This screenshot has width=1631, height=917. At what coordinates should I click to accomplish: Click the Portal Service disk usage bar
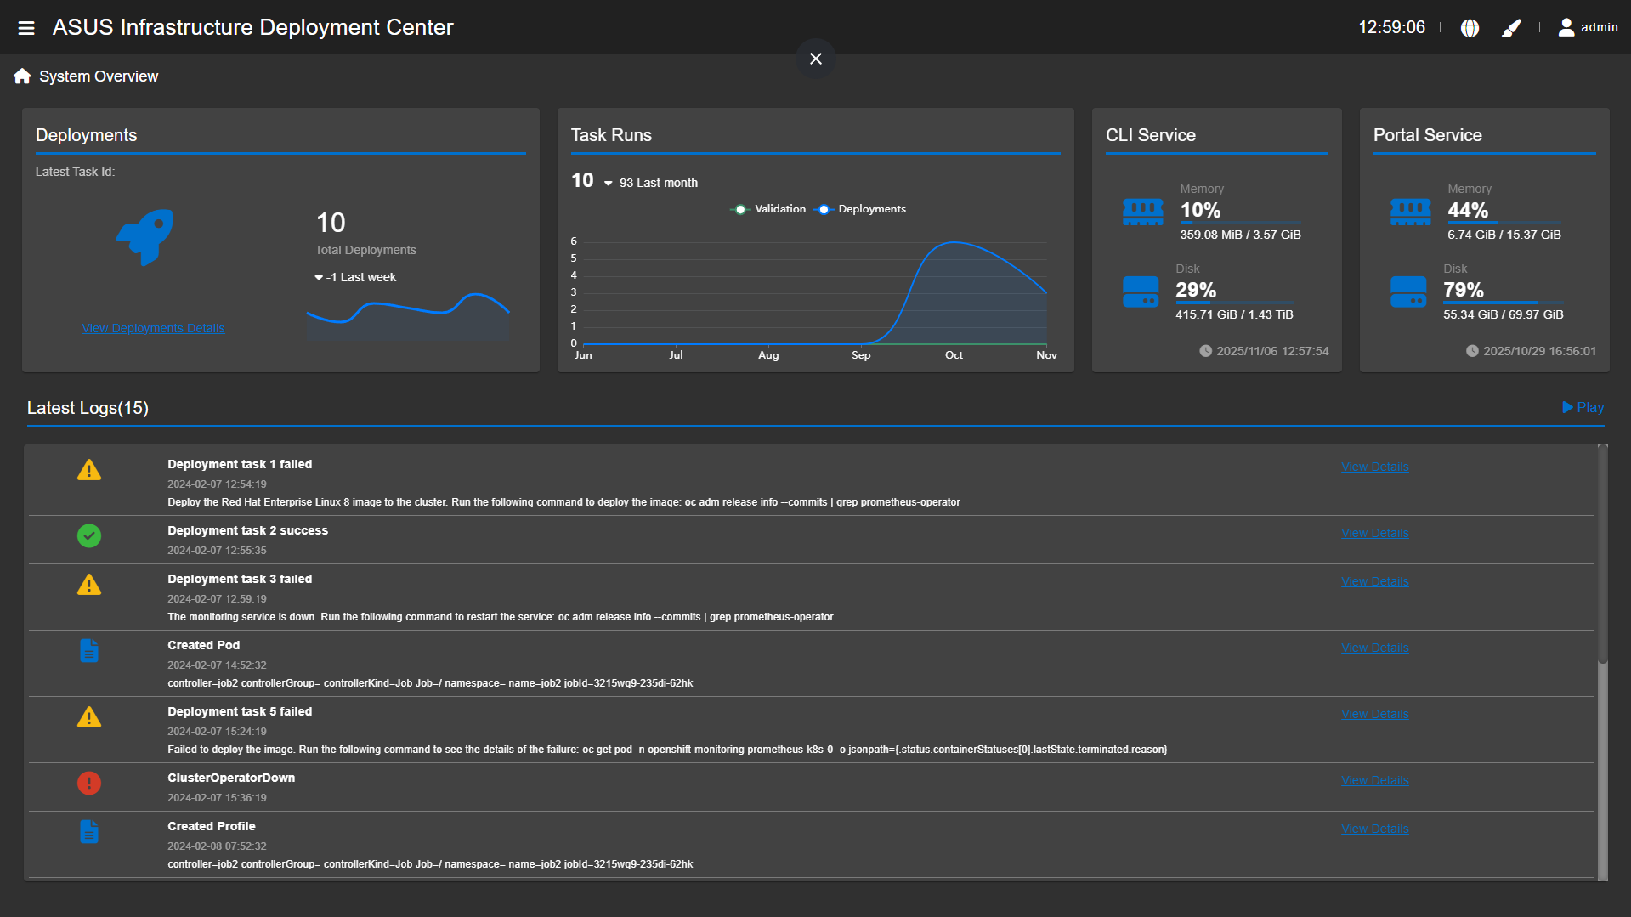[x=1502, y=303]
